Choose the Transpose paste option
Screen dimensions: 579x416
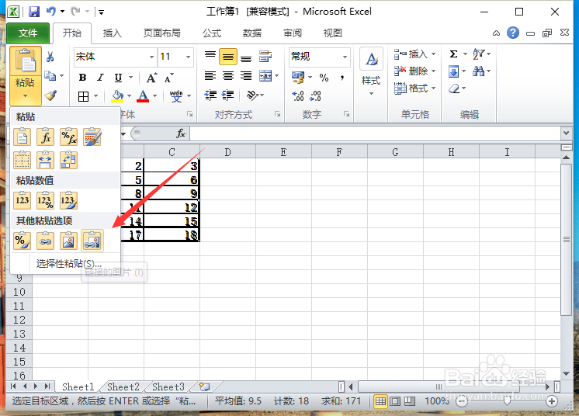click(68, 160)
